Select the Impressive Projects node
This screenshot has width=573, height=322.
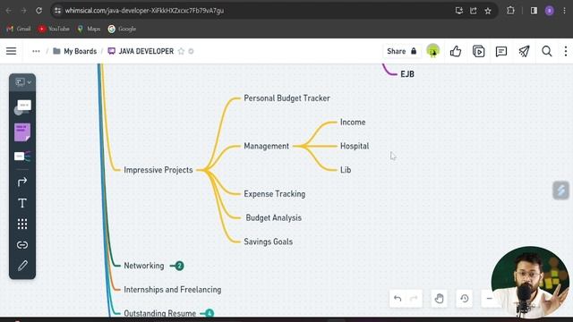click(158, 170)
